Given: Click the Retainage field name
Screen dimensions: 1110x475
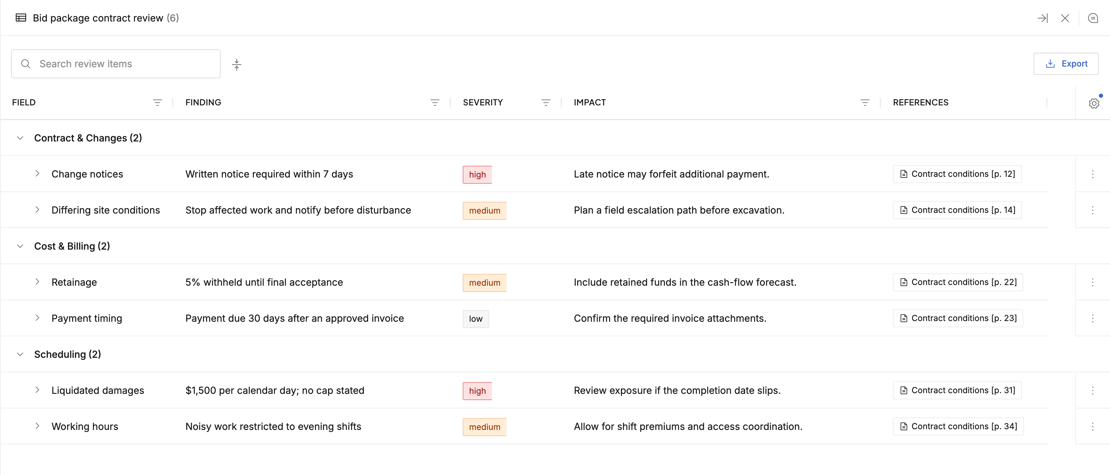Looking at the screenshot, I should click(x=74, y=282).
